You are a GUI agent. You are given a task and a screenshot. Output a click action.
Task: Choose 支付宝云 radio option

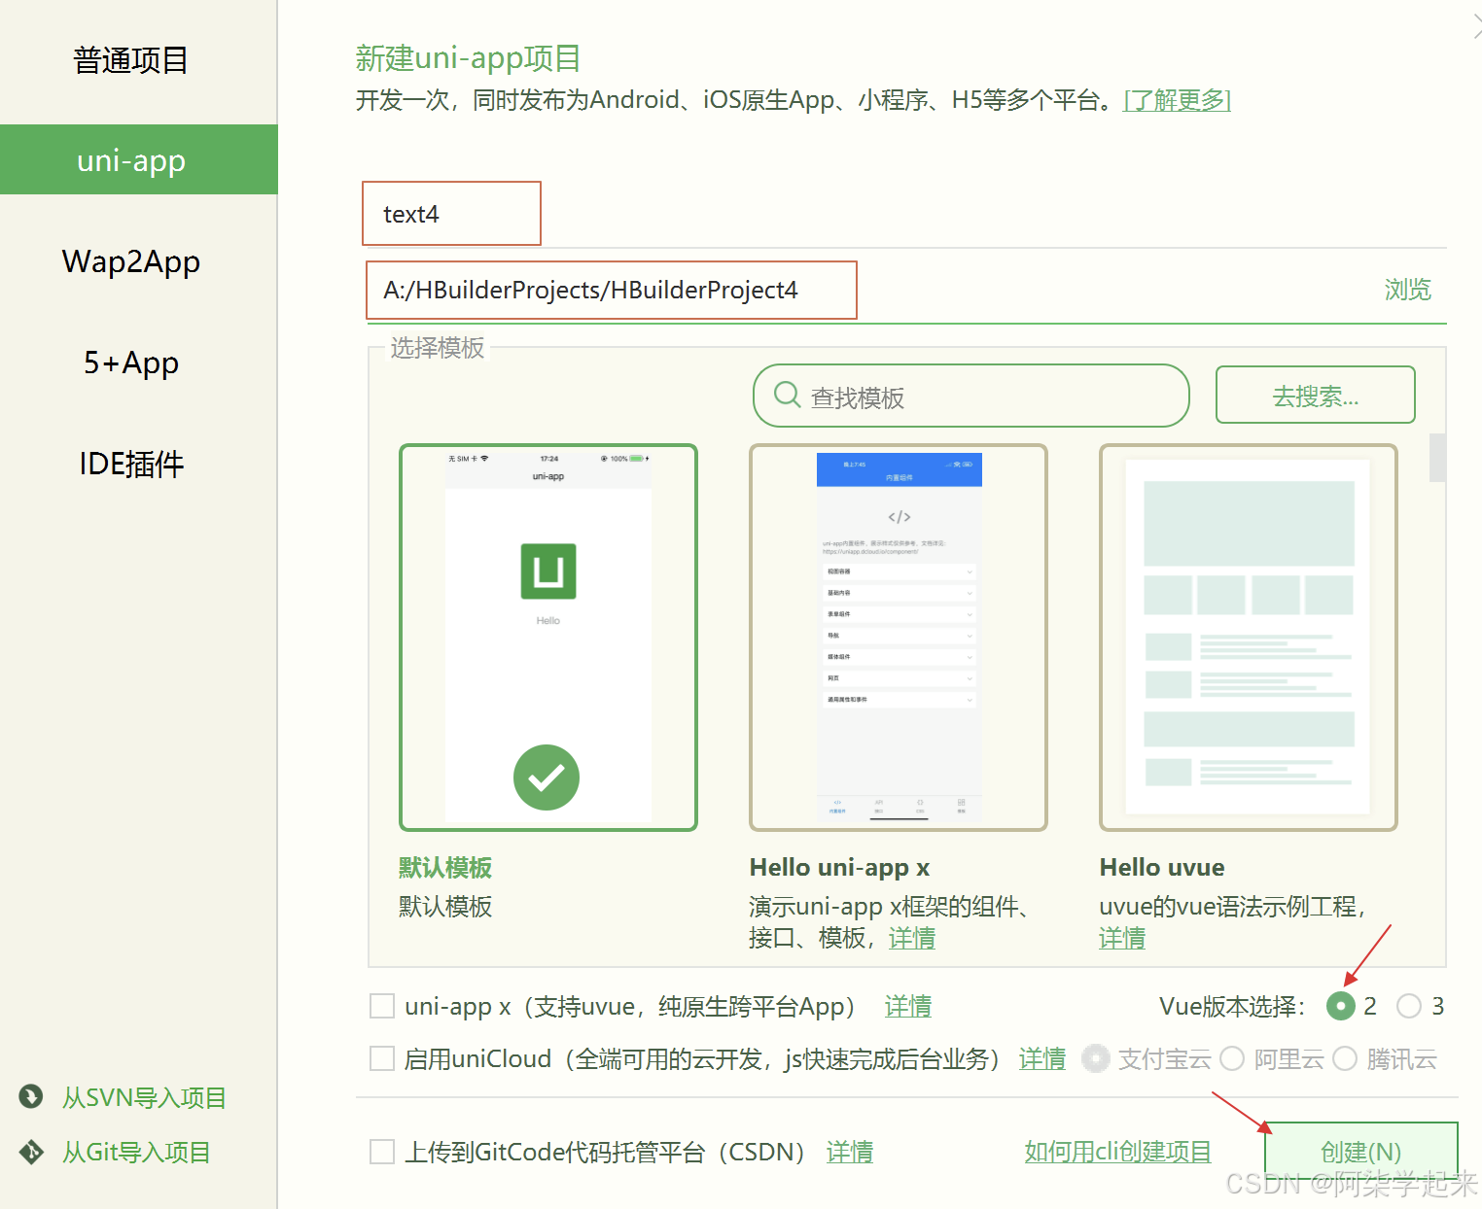click(1096, 1058)
